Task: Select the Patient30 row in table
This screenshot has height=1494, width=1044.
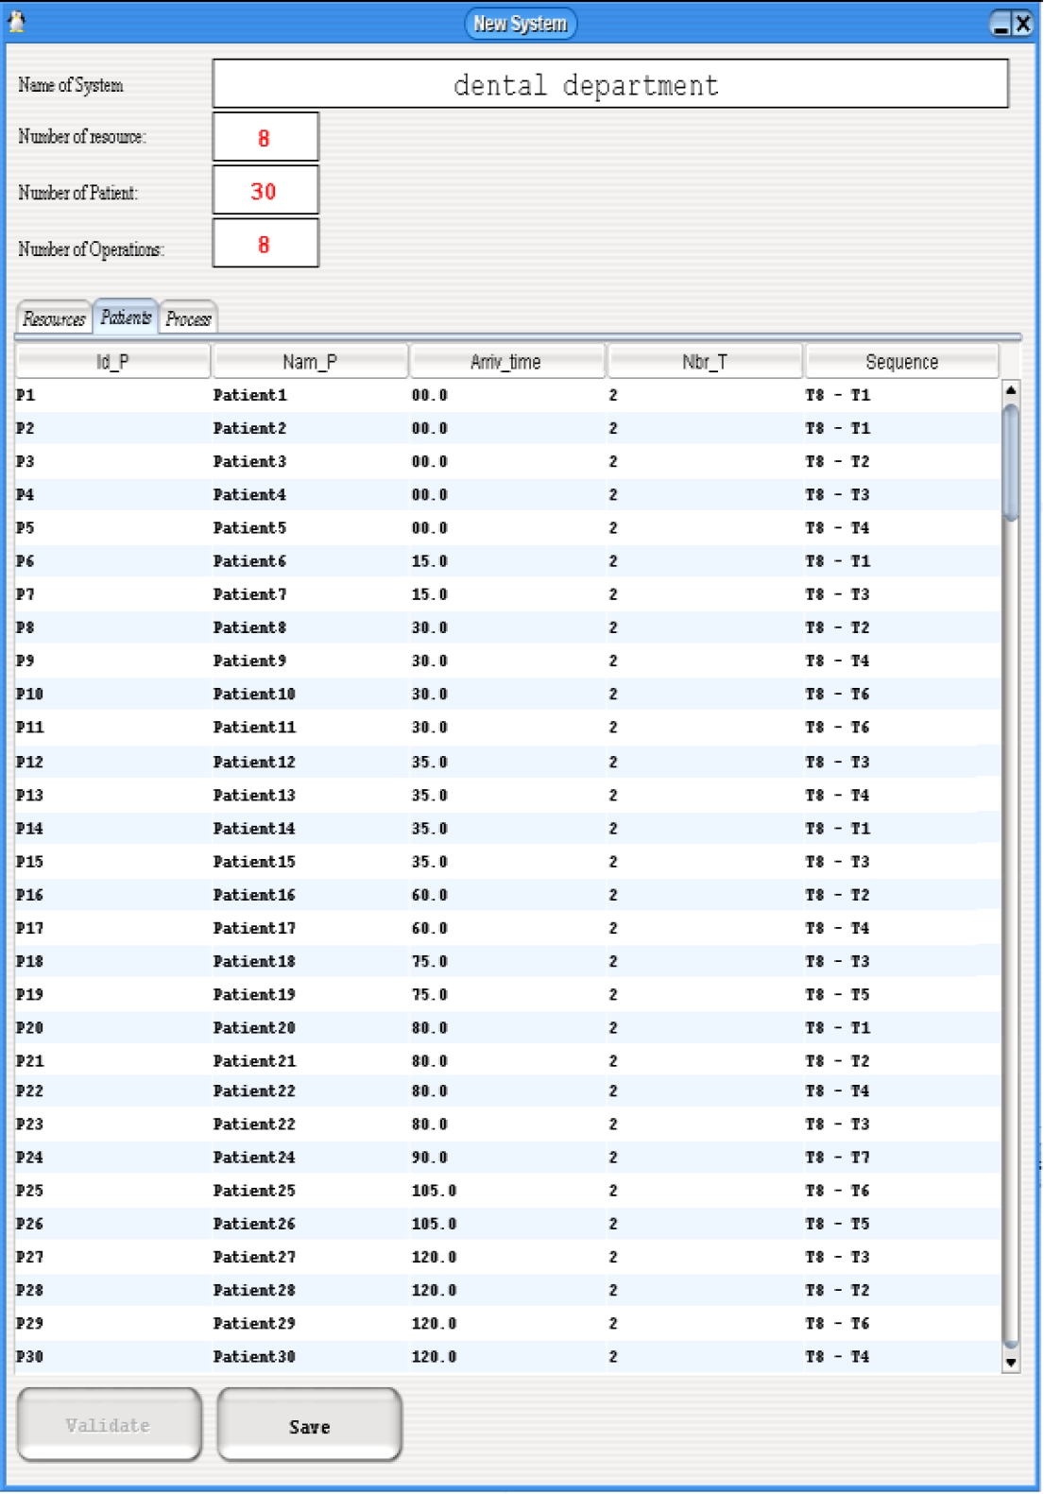Action: pos(254,1356)
